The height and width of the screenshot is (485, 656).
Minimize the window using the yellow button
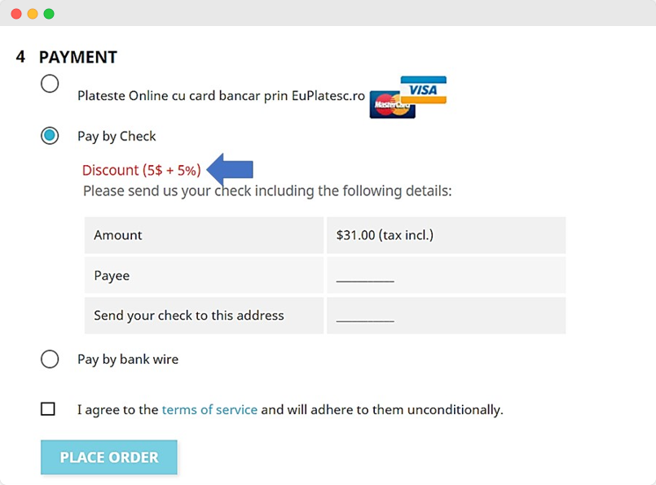[33, 14]
